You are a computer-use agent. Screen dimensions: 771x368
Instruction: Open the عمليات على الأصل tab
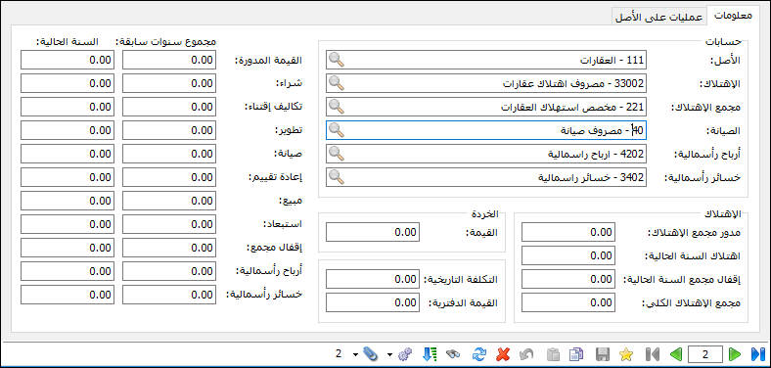coord(658,17)
